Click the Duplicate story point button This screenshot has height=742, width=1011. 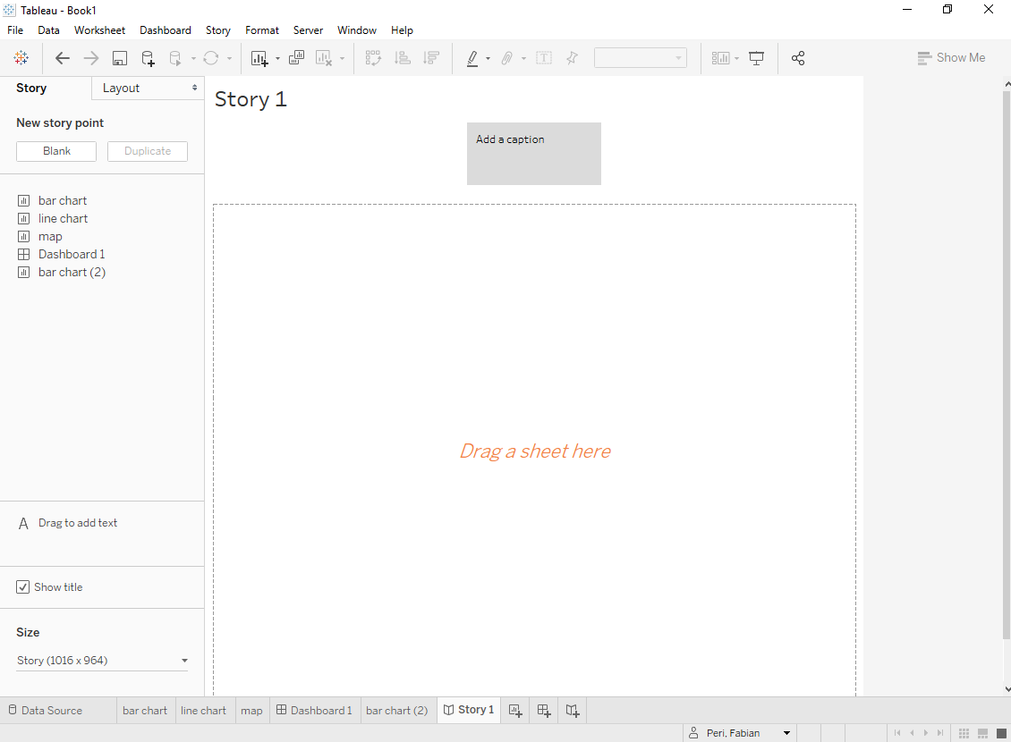tap(148, 151)
